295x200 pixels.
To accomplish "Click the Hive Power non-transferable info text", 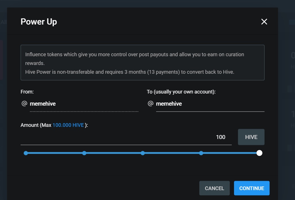I will [x=130, y=72].
